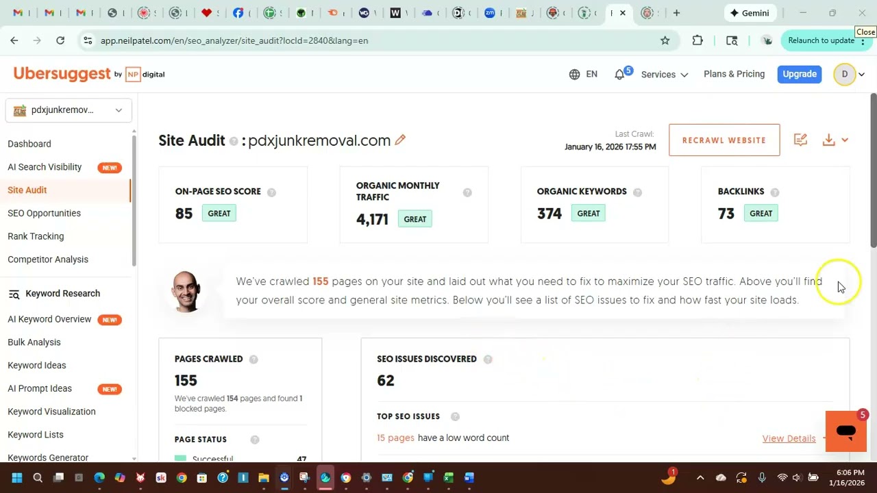Select Site Audit in sidebar
Screen dimensions: 877x493
27,190
